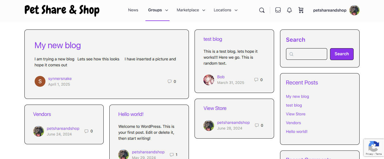
Task: Open the Groups menu item
Action: (155, 10)
